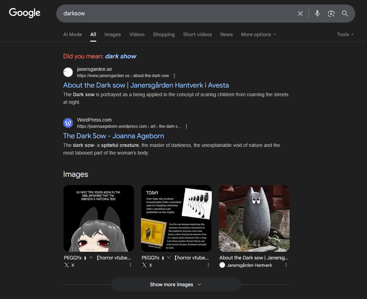Click the janersgarden.se site name
The image size is (367, 299).
pos(94,69)
